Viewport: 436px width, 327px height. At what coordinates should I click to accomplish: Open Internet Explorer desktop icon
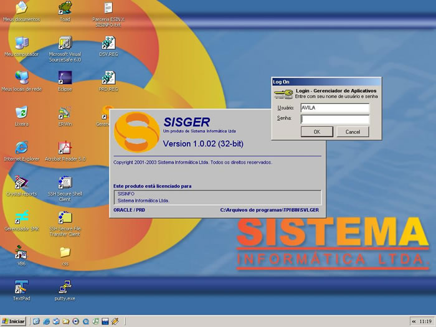[21, 151]
